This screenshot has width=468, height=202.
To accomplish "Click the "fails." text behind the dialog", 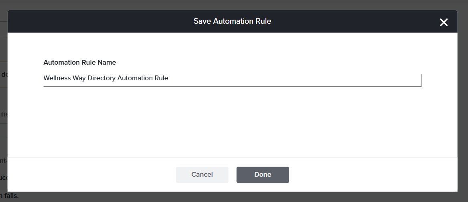I will click(11, 196).
